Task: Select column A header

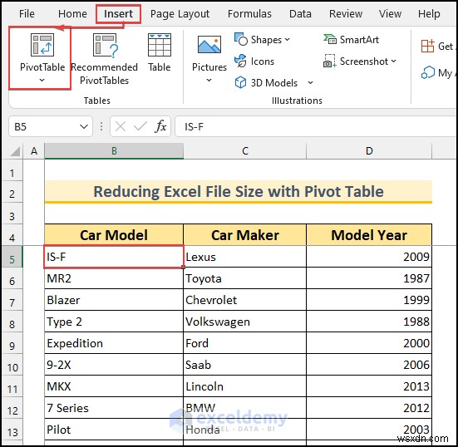Action: [x=34, y=151]
